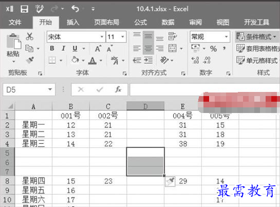Click the spelling check icon
This screenshot has height=207, width=280.
(39, 9)
